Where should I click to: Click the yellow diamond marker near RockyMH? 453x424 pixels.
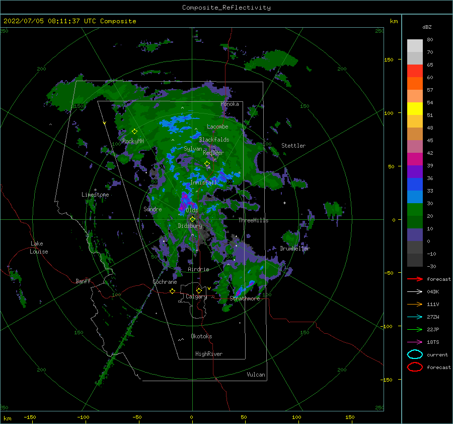(x=134, y=132)
